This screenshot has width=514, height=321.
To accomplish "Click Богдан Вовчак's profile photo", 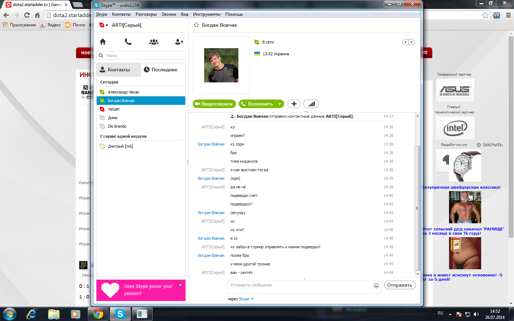I will click(221, 65).
